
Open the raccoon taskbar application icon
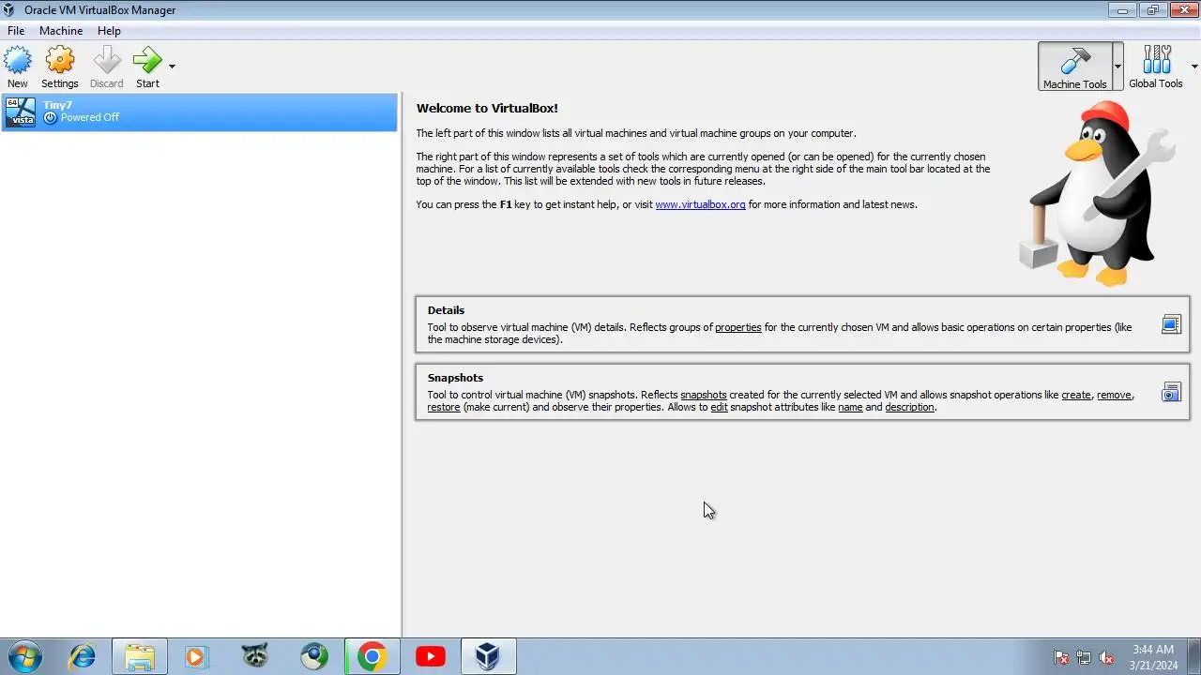(x=255, y=656)
